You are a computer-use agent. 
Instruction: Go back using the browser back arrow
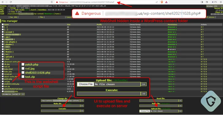pyautogui.click(x=3, y=2)
